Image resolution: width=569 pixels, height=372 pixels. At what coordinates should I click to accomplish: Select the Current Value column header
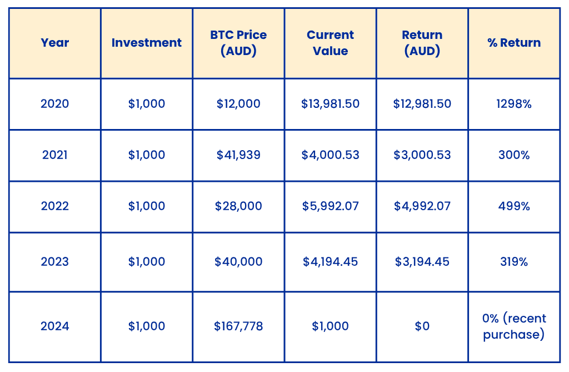coord(330,43)
